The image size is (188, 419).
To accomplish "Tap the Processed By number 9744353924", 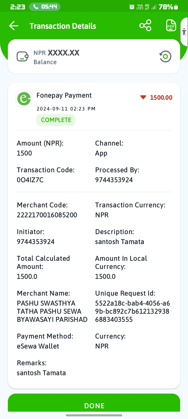I will [x=114, y=180].
